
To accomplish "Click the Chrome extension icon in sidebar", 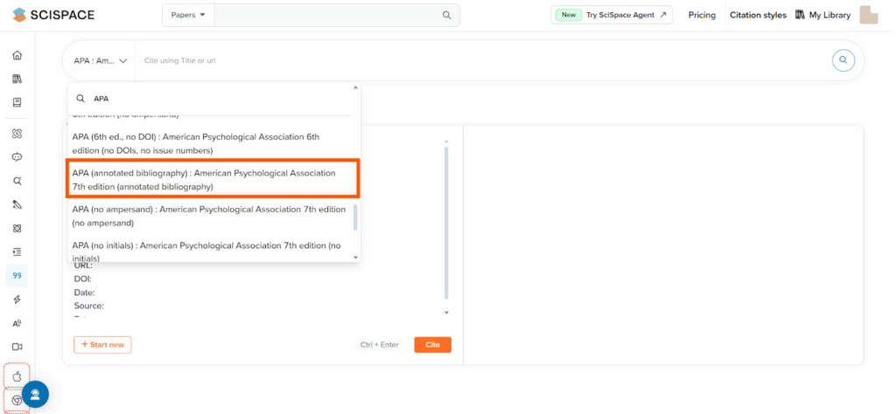I will pyautogui.click(x=17, y=401).
